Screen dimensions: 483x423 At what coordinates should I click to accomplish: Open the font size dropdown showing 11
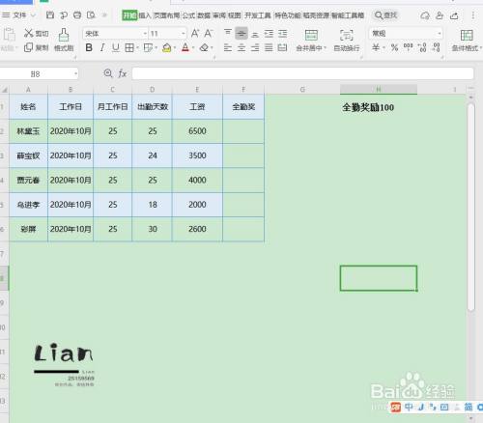pyautogui.click(x=184, y=33)
